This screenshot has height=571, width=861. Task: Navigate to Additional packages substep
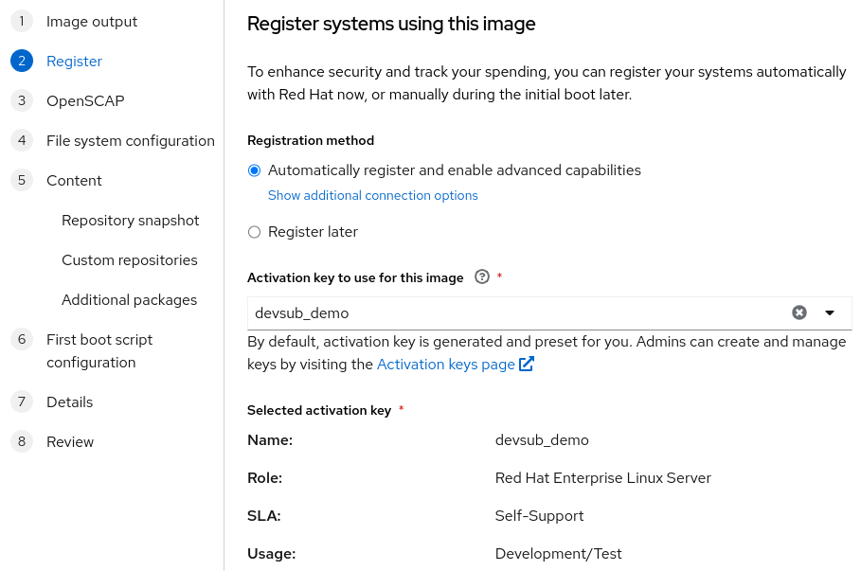[129, 299]
